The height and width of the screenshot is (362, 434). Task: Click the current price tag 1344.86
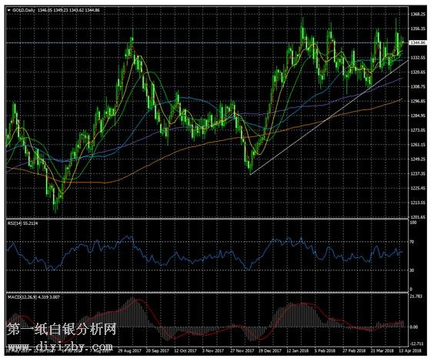418,42
